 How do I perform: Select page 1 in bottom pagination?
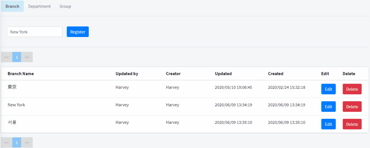tap(17, 142)
